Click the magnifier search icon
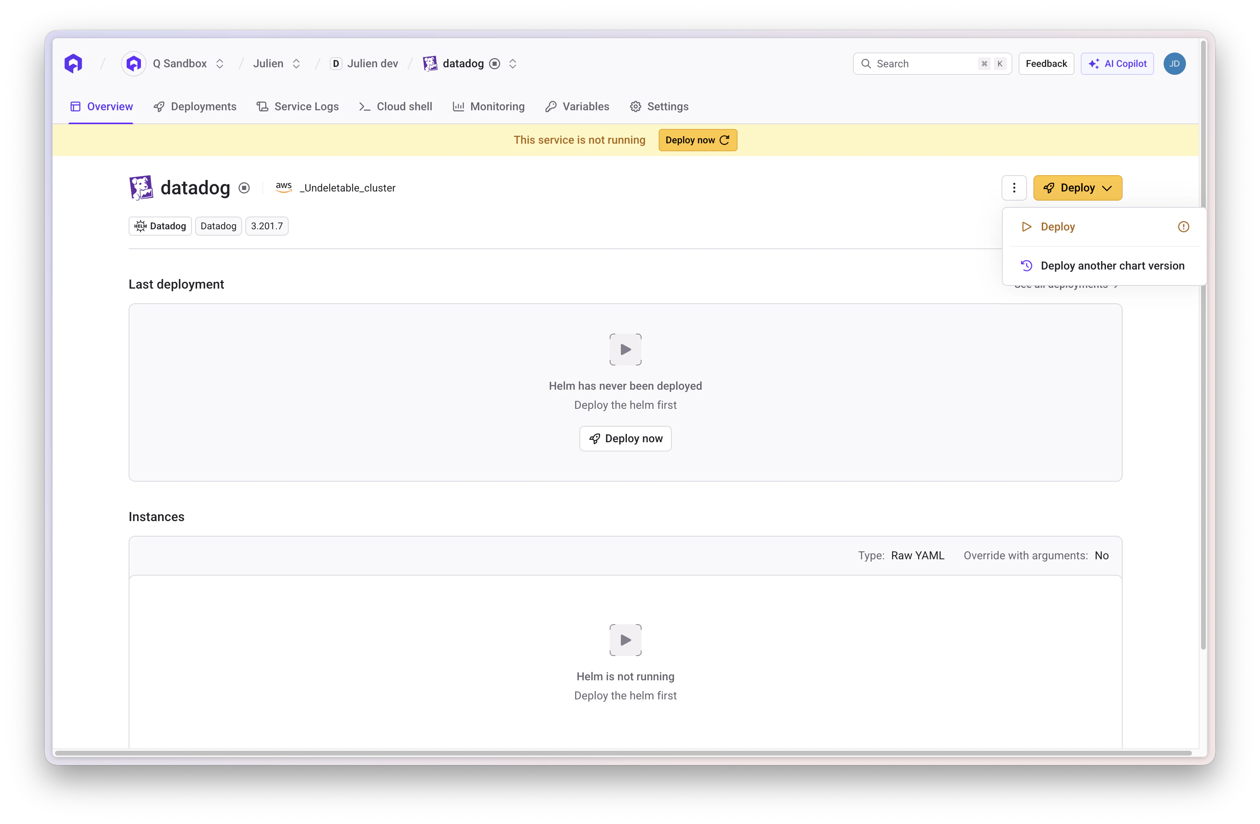 [x=866, y=64]
